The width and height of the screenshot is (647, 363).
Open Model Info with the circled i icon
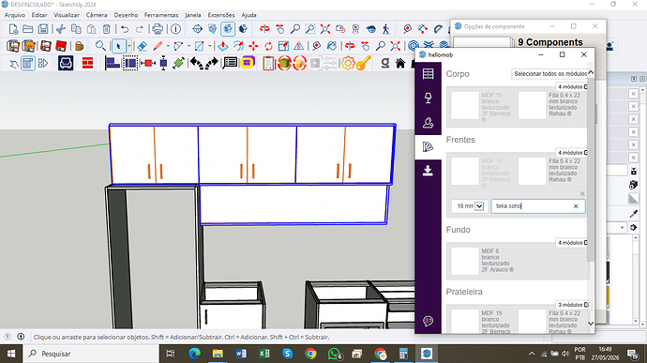pos(175,29)
